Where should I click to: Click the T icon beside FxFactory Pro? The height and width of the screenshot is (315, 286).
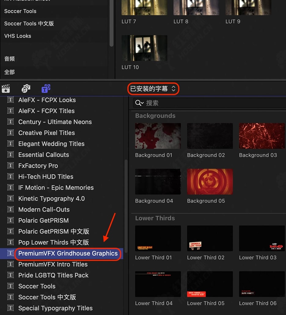coord(10,165)
